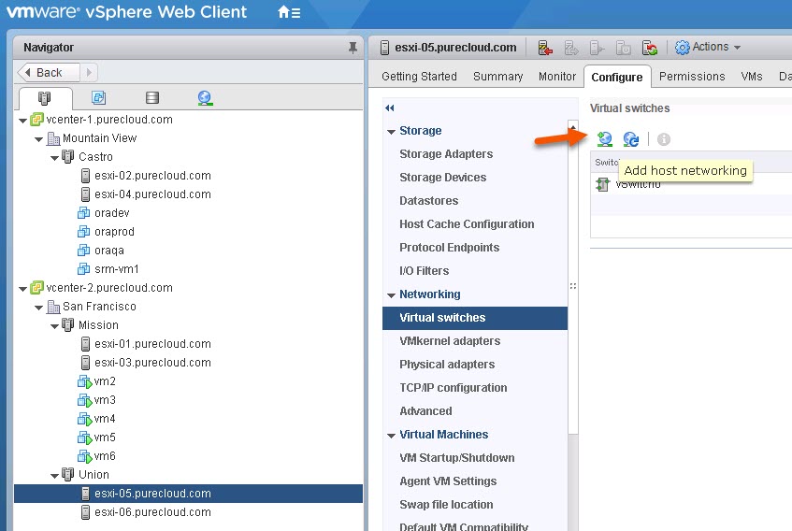Open Physical adapters settings
The height and width of the screenshot is (531, 792).
[x=447, y=364]
